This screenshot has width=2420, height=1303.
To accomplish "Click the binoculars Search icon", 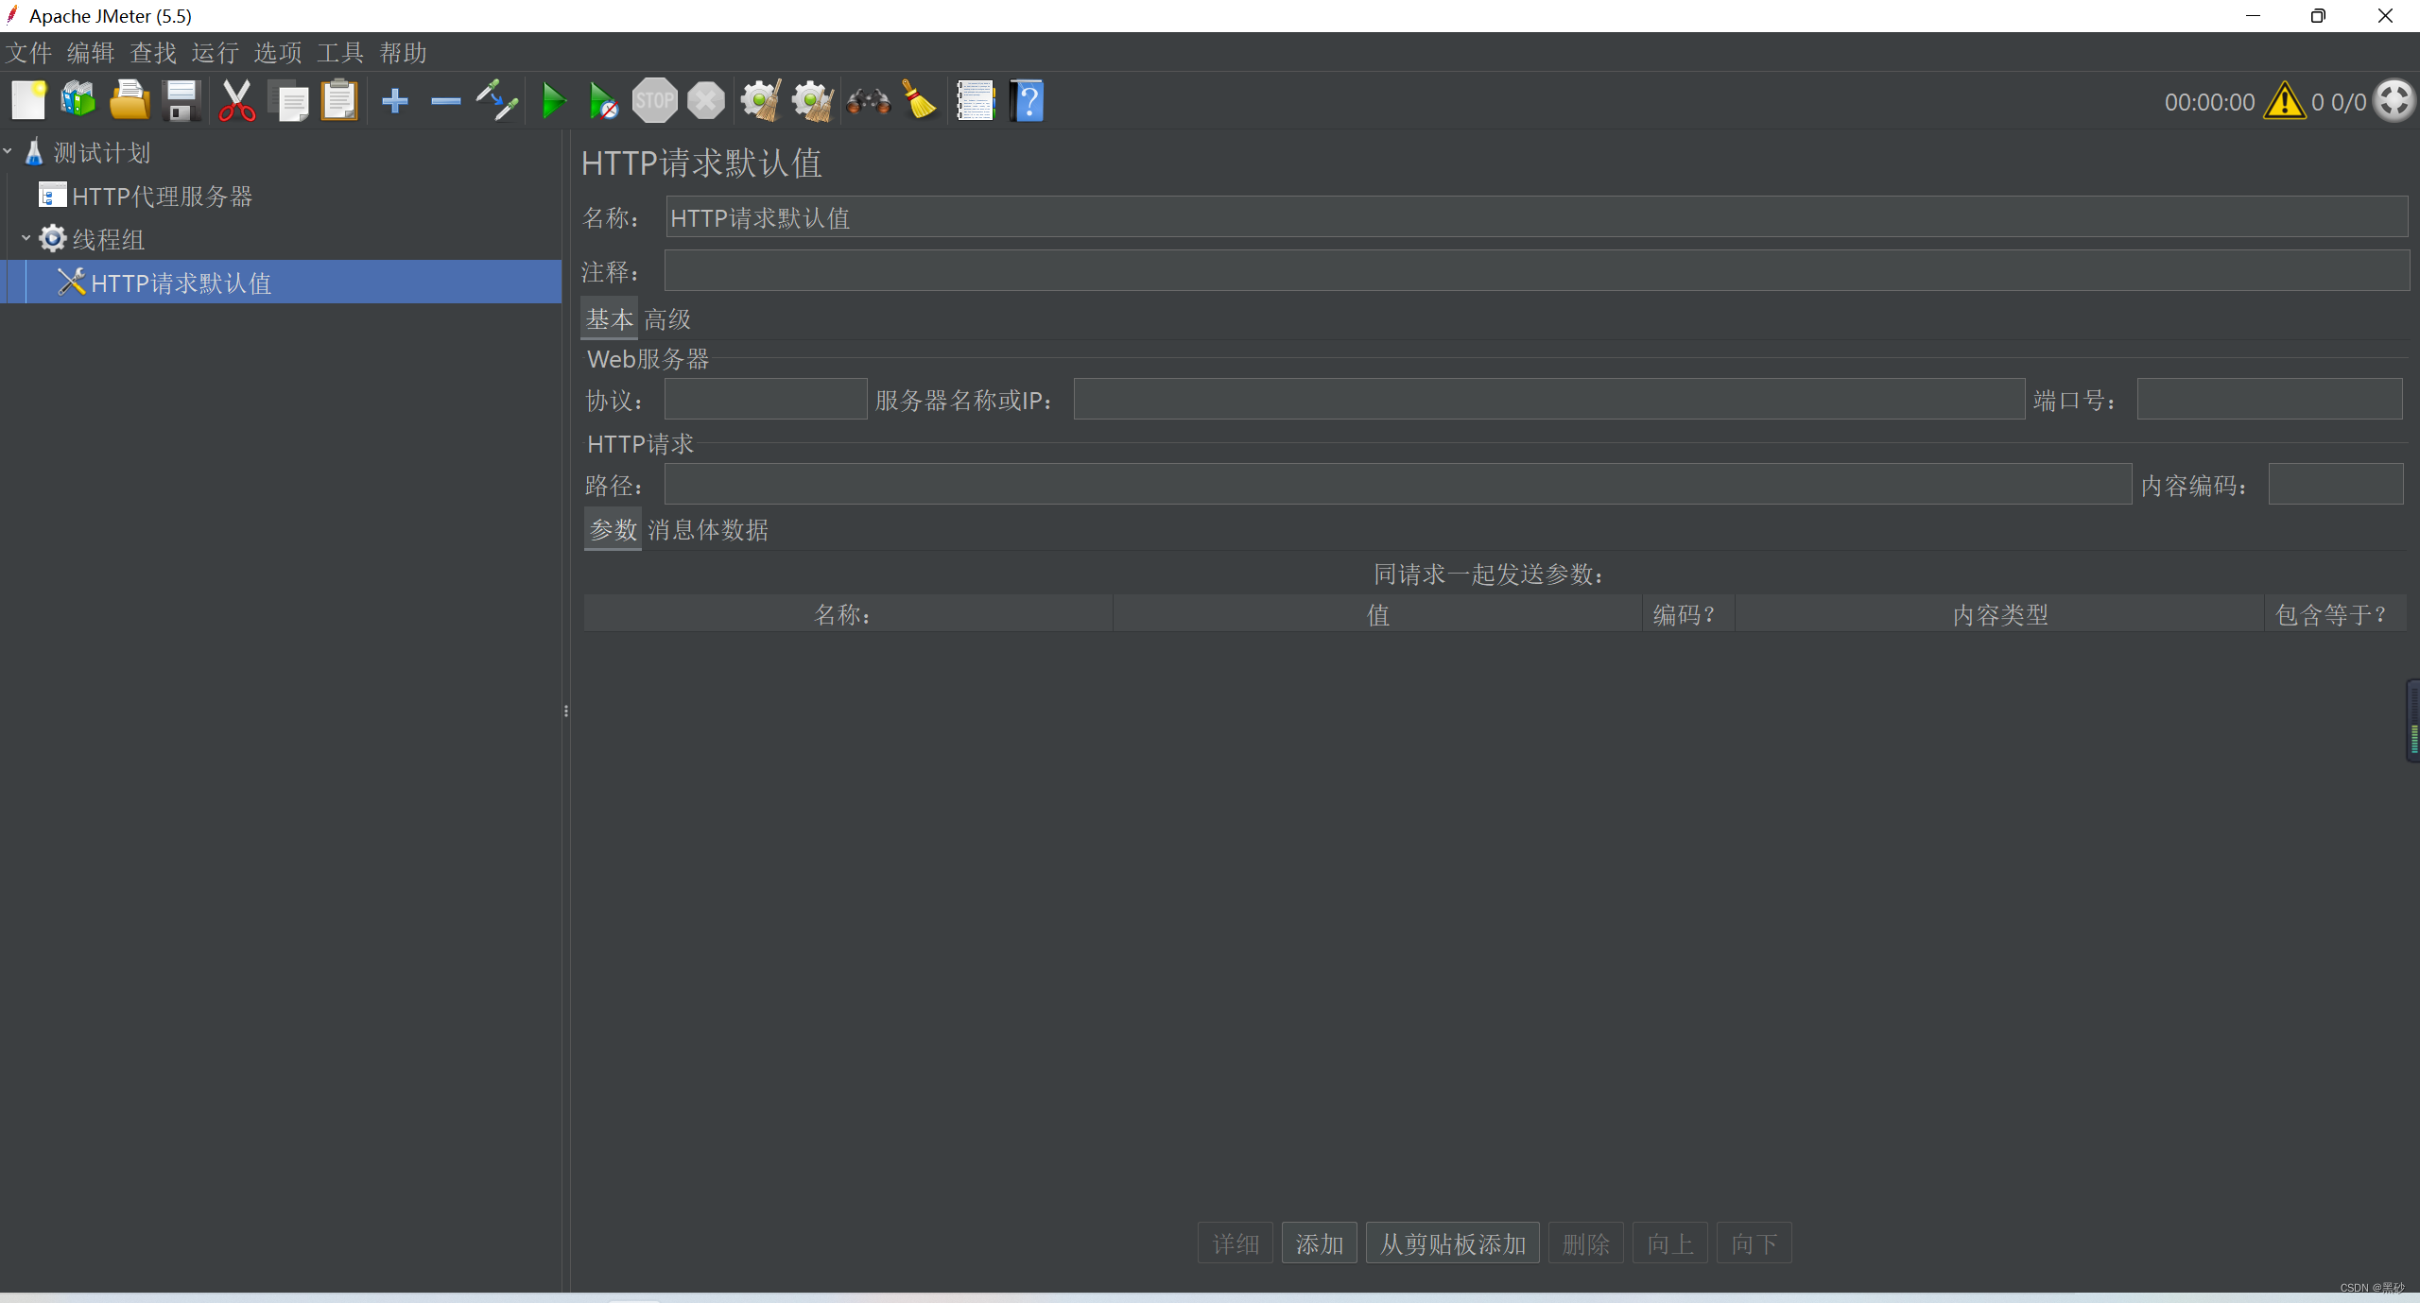I will [868, 101].
